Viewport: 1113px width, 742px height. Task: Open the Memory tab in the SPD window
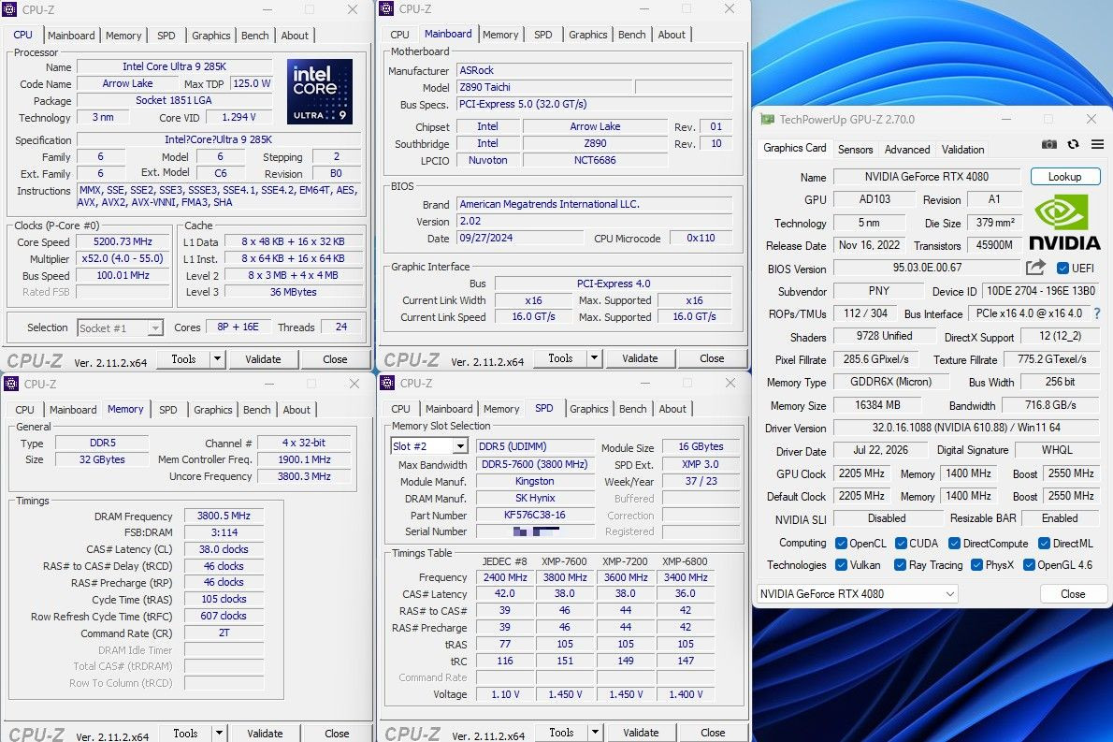point(501,409)
